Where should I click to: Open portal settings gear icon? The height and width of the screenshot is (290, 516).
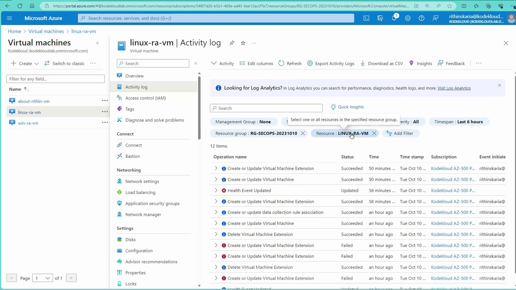(x=408, y=18)
